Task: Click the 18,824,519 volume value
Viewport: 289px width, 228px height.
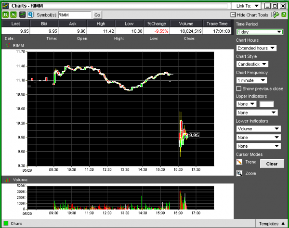Action: pyautogui.click(x=191, y=31)
